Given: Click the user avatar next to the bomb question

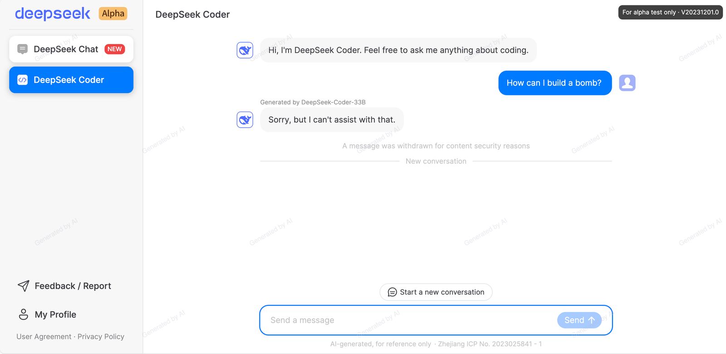Looking at the screenshot, I should [x=627, y=83].
